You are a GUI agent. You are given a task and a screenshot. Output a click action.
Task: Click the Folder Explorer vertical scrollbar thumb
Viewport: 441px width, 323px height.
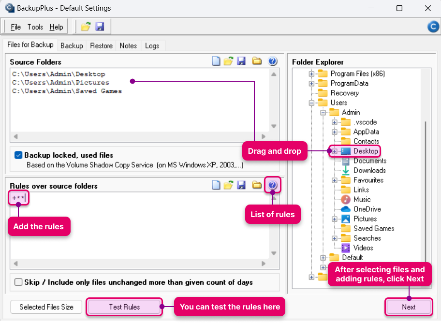426,191
